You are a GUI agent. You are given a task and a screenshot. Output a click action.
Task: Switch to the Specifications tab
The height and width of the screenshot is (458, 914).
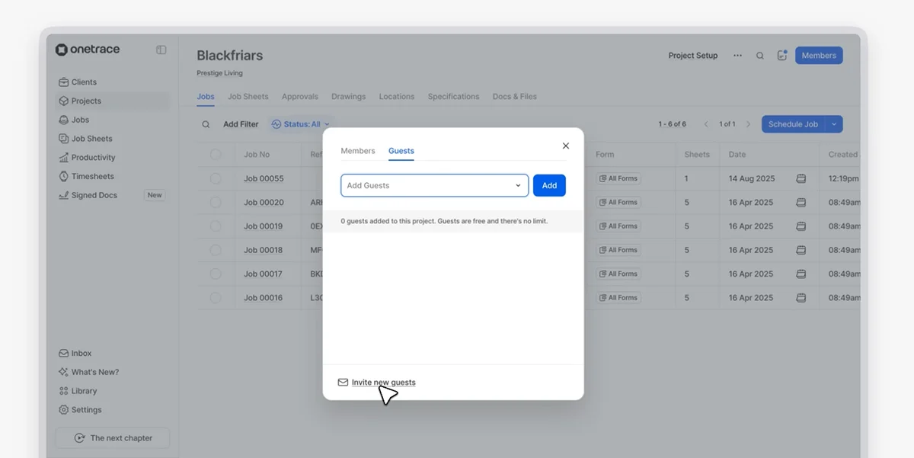click(x=453, y=97)
